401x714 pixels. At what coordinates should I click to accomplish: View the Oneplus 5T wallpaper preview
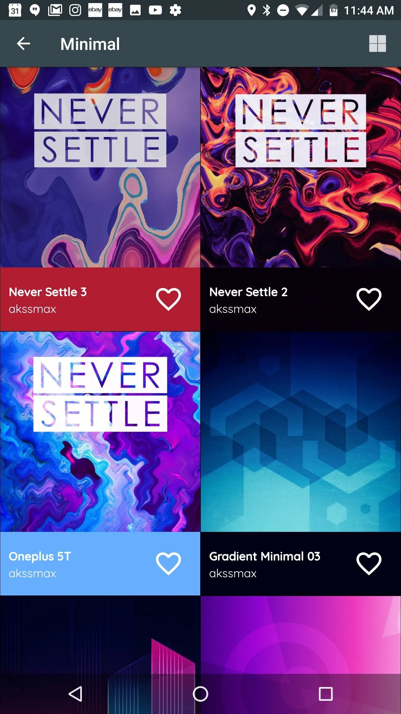coord(100,431)
